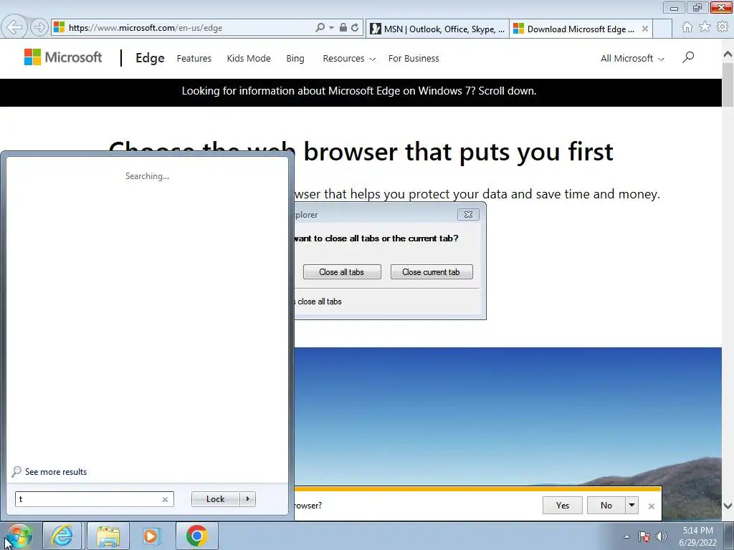Click Yes on the notification bar

563,505
